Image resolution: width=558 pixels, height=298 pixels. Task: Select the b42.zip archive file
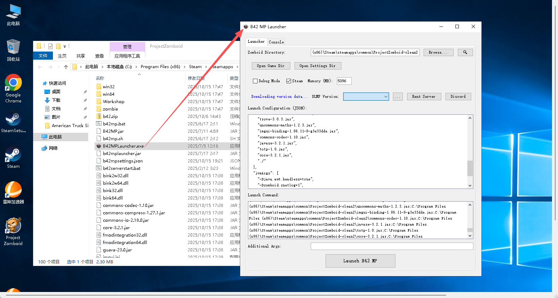point(110,117)
